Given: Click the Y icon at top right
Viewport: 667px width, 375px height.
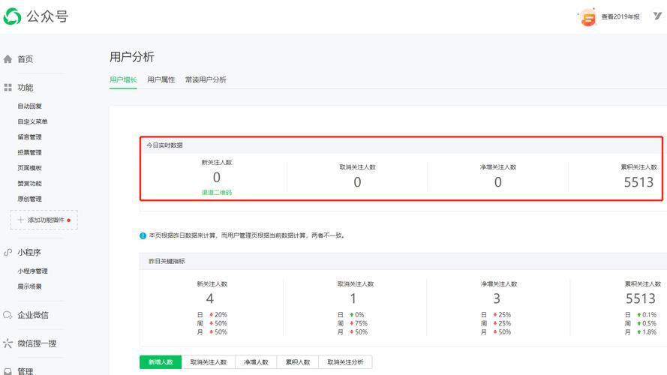Looking at the screenshot, I should [x=658, y=16].
